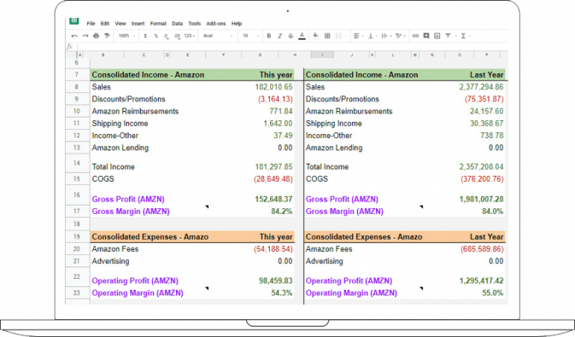Select row 7 header
Viewport: 575px width, 337px height.
tap(77, 75)
